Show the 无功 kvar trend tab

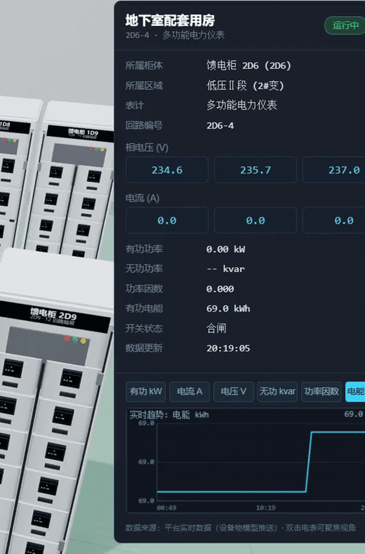click(x=277, y=392)
